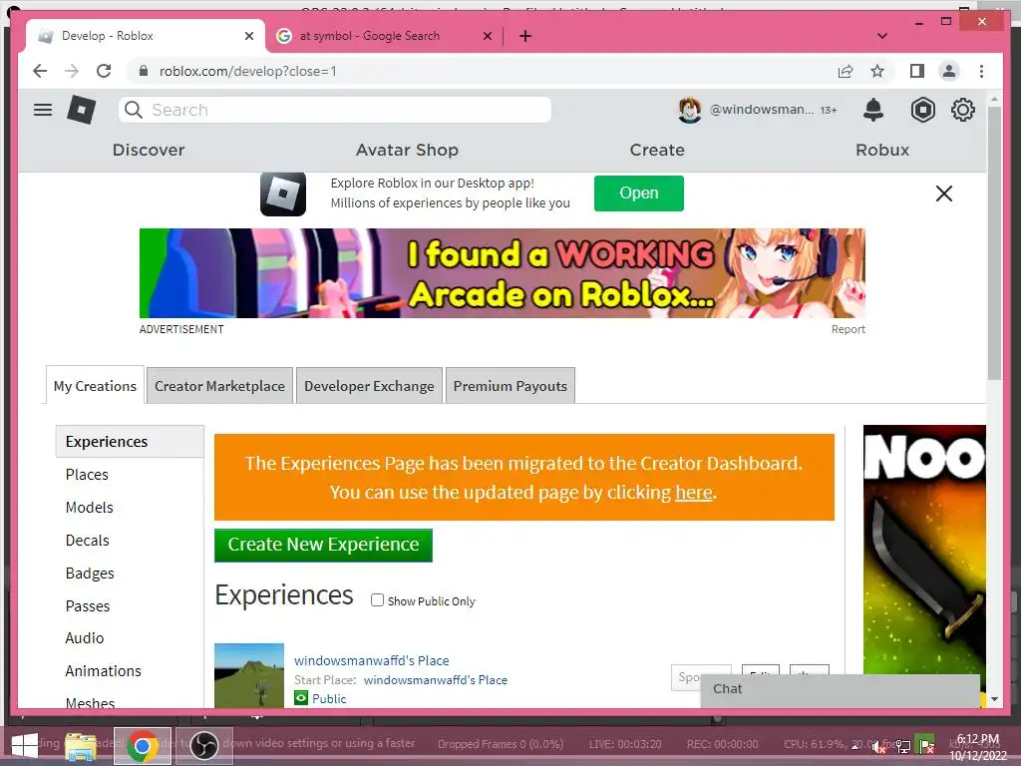Open the Roblox hamburger navigation menu
The height and width of the screenshot is (766, 1021).
(43, 110)
